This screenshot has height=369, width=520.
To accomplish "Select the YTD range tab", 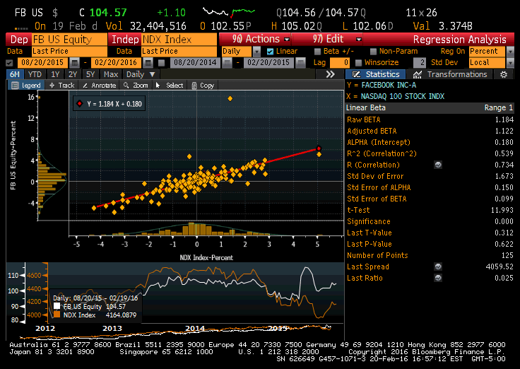I will pos(35,74).
